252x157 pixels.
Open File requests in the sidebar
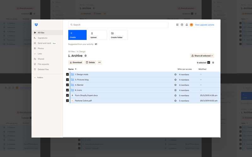pyautogui.click(x=43, y=64)
